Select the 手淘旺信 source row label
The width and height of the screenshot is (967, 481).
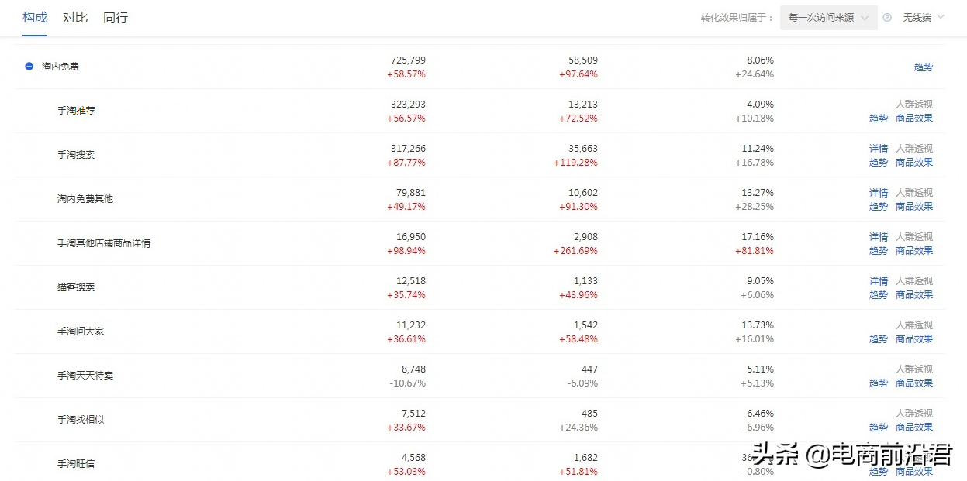point(76,464)
